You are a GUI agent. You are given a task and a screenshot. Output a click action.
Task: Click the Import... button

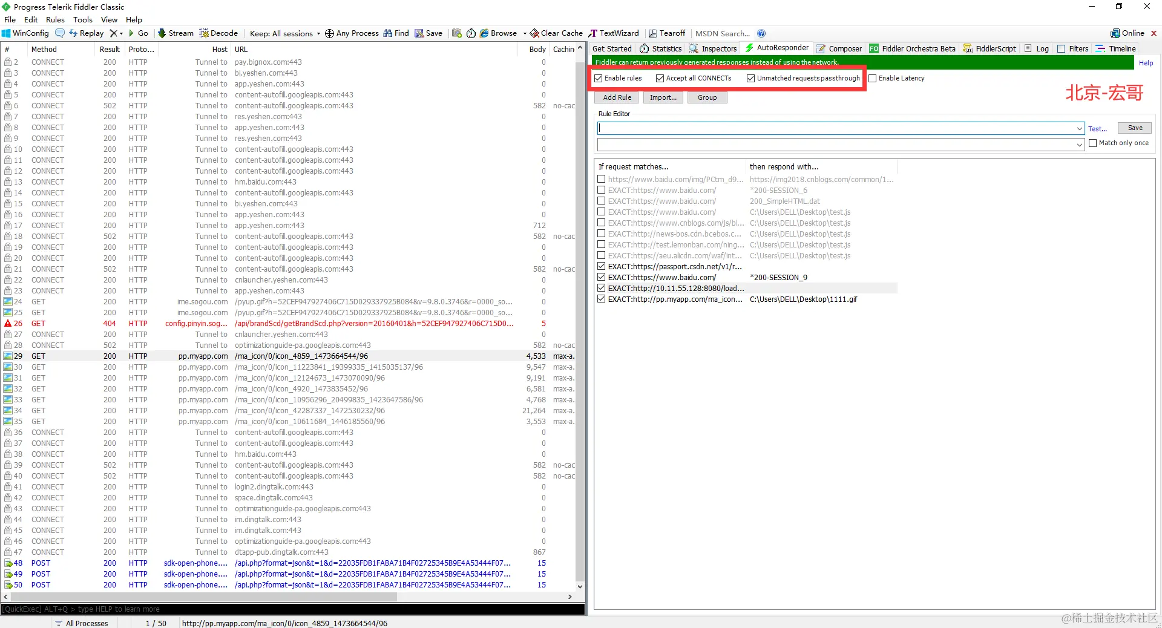(663, 97)
